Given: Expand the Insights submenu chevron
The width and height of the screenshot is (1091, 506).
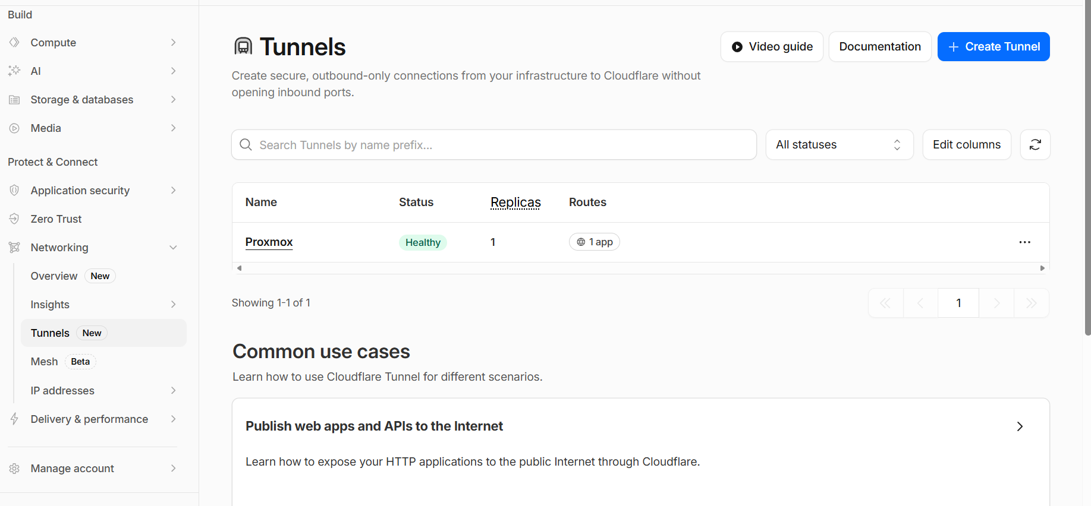Looking at the screenshot, I should pos(173,305).
